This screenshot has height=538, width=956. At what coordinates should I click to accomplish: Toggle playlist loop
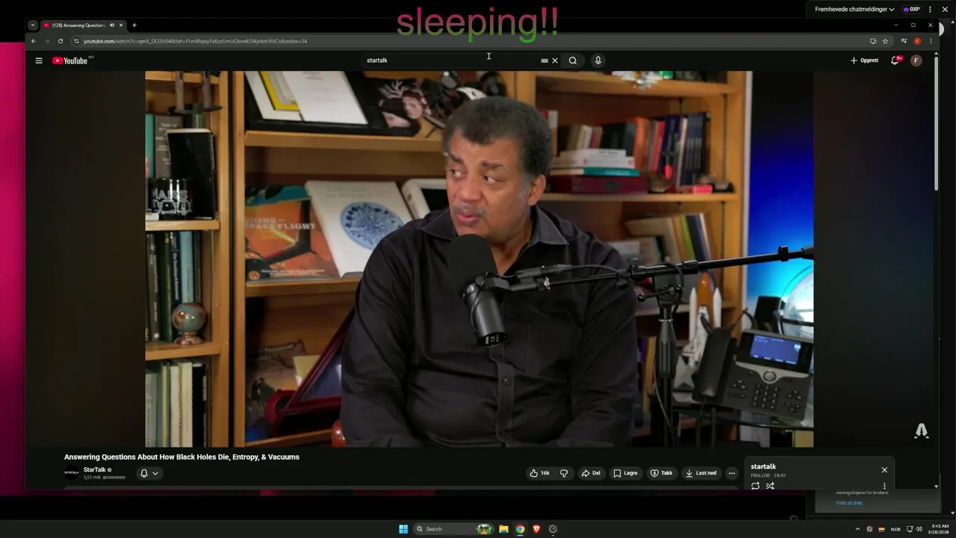(x=755, y=486)
